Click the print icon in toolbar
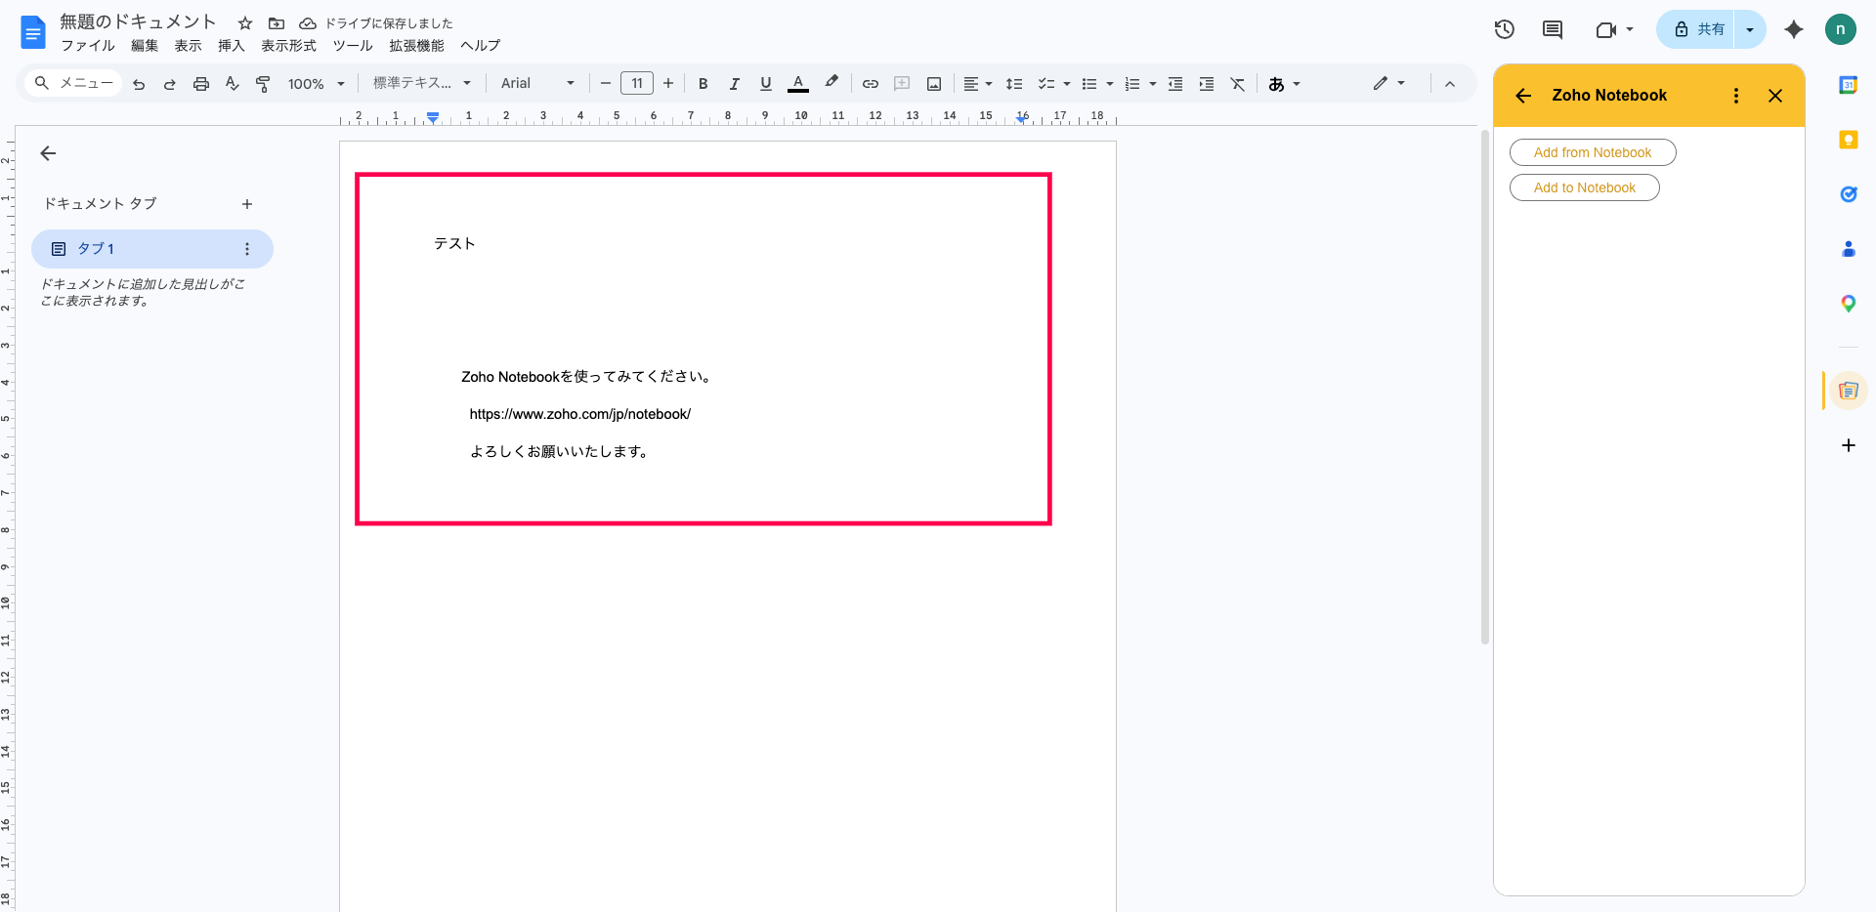This screenshot has height=912, width=1876. coord(201,84)
